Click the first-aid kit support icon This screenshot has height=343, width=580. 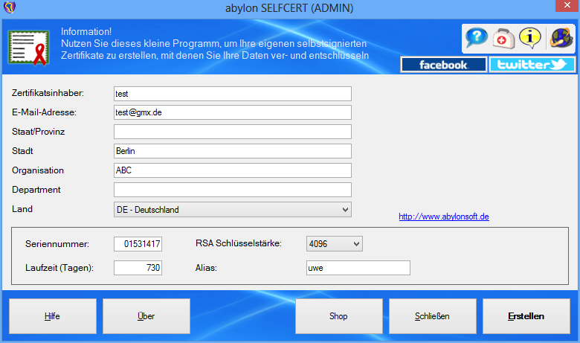coord(503,39)
